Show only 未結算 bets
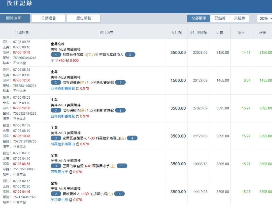The image size is (272, 205). coord(239,18)
